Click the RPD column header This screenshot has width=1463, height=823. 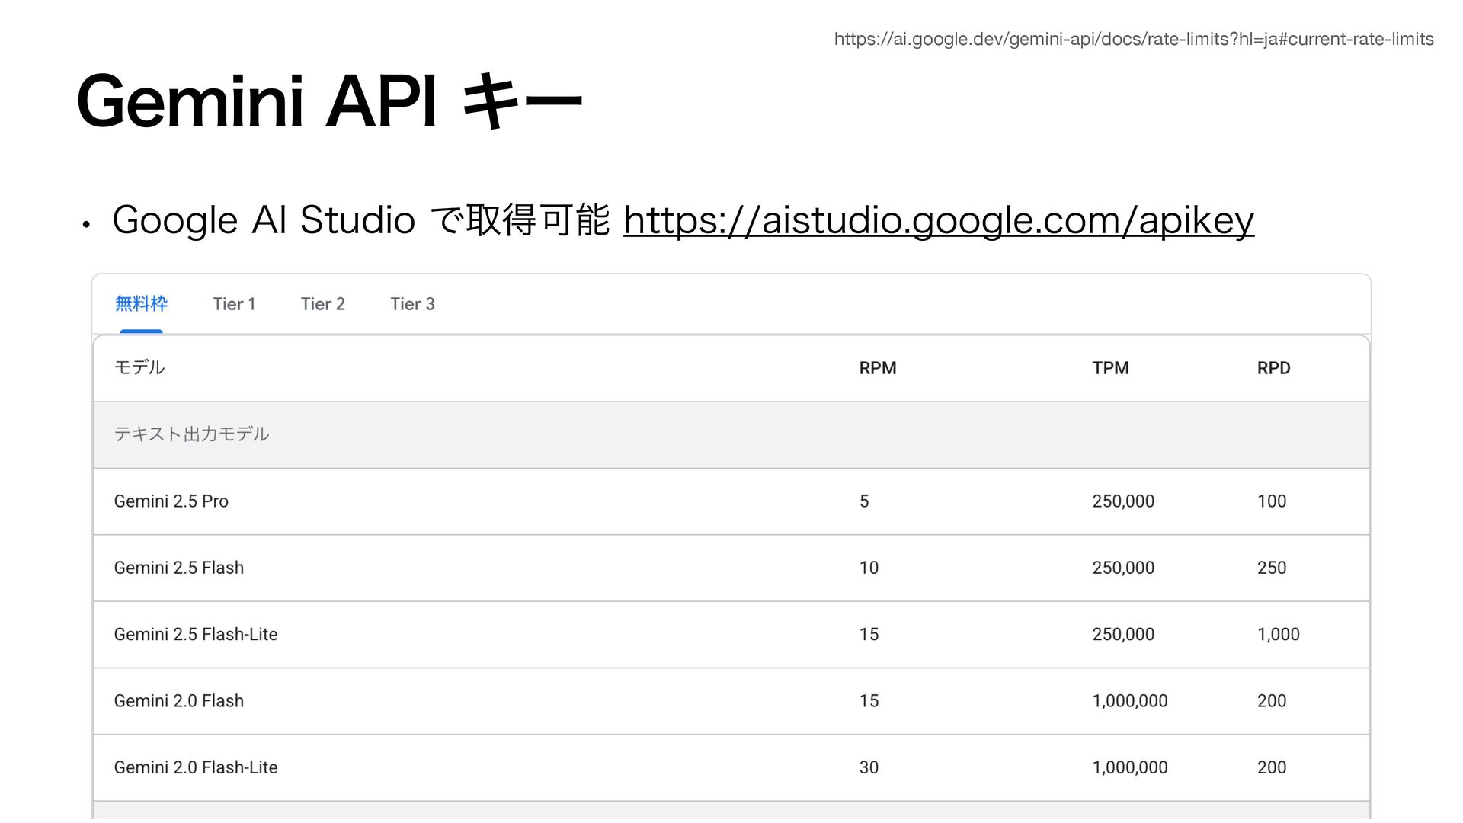click(1273, 368)
